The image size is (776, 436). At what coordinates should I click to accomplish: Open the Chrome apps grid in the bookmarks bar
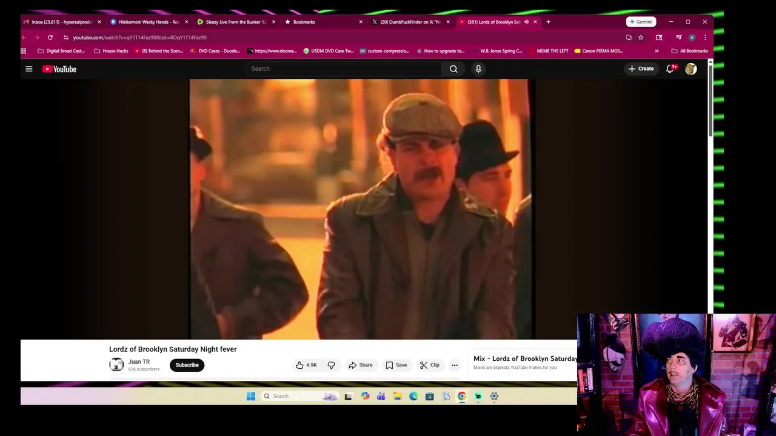[24, 51]
